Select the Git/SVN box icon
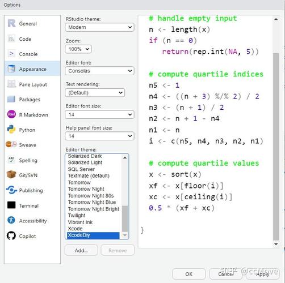Image resolution: width=285 pixels, height=283 pixels. tap(11, 175)
